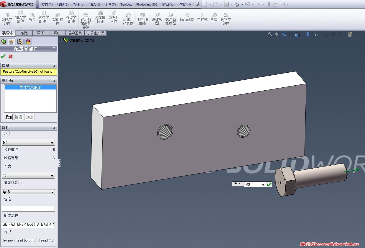Open the ConfigurationManager tab icon
365x248 pixels.
20,42
